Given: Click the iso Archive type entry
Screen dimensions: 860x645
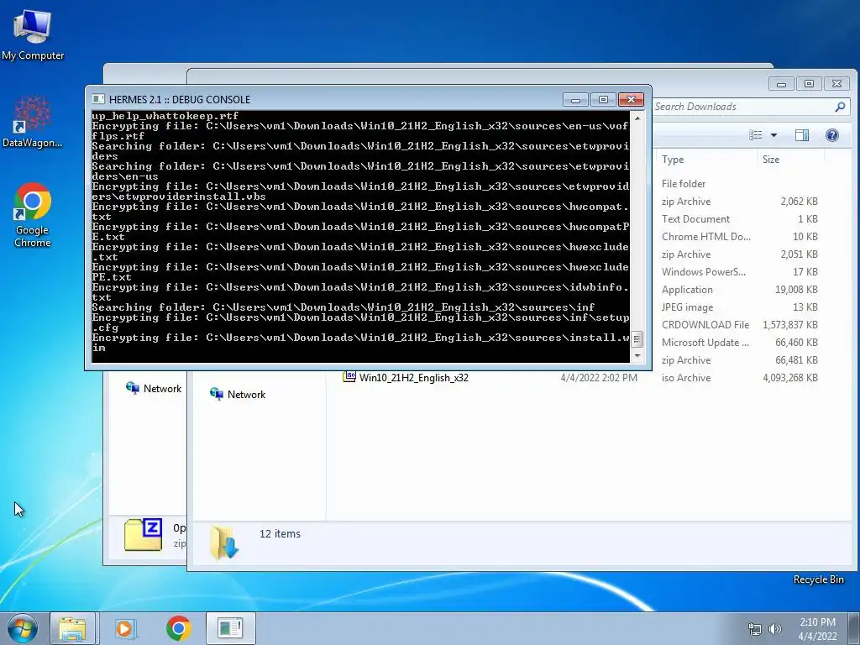Looking at the screenshot, I should pyautogui.click(x=686, y=378).
